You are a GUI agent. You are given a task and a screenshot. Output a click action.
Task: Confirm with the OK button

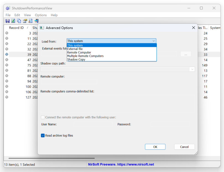tap(155, 147)
